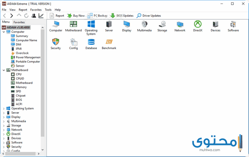249x157 pixels.
Task: Click the BIOS Updates toolbar button
Action: (122, 16)
